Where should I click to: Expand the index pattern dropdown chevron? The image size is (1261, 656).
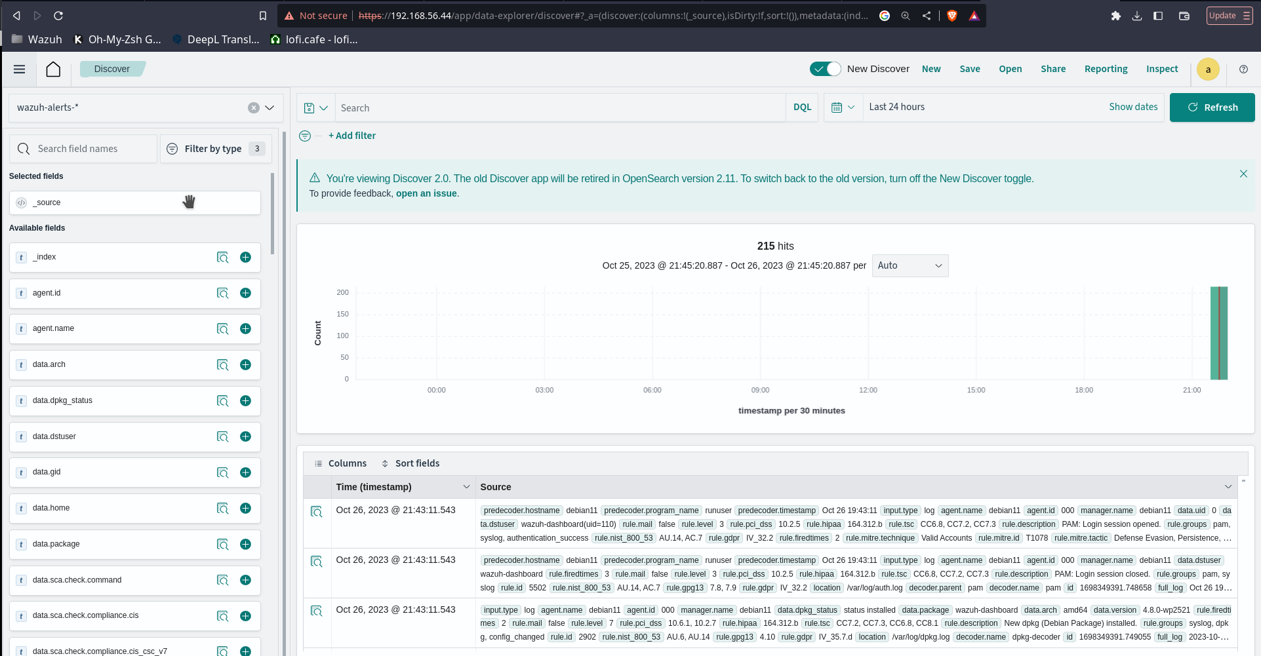[x=269, y=107]
